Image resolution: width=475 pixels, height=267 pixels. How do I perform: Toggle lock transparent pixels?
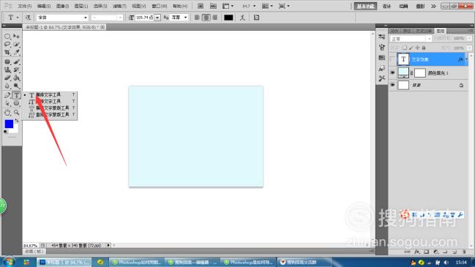[x=405, y=48]
